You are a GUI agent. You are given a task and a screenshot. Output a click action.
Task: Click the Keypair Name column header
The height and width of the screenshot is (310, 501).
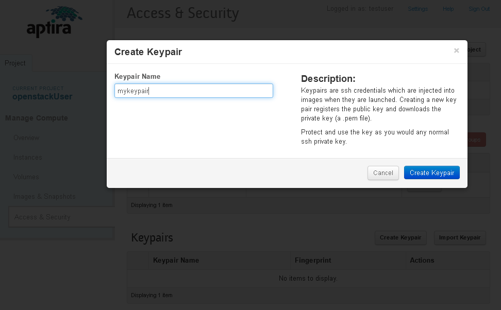coord(176,260)
